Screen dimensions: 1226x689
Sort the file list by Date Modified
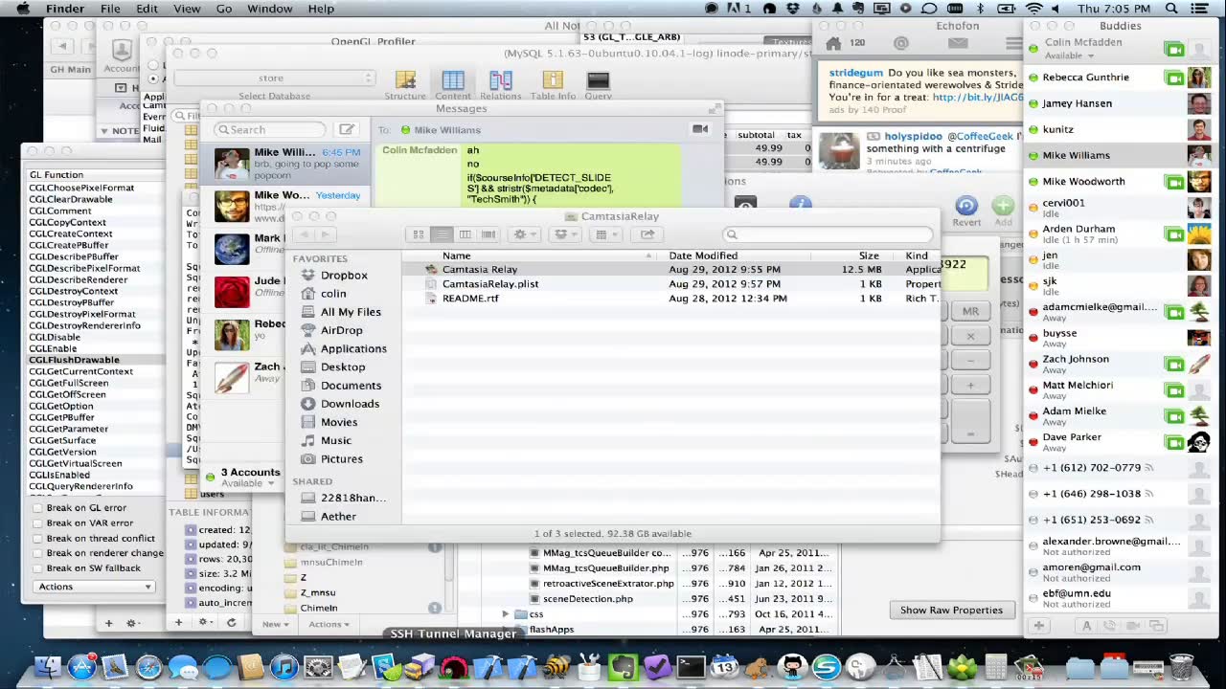pyautogui.click(x=703, y=256)
